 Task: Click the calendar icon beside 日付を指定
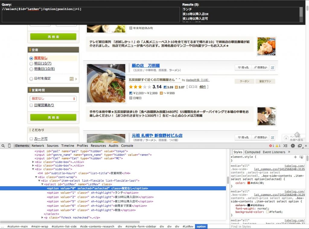tap(72, 79)
